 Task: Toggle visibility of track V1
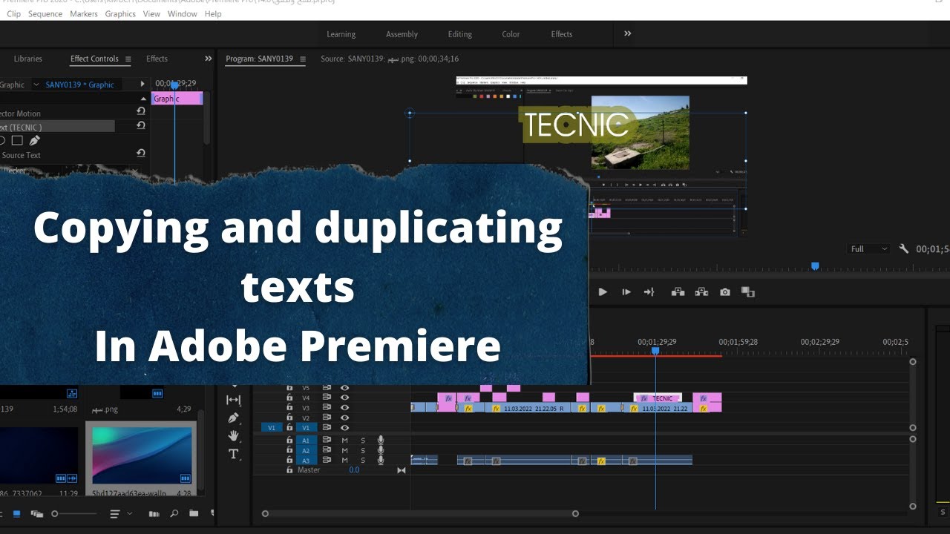click(x=344, y=427)
